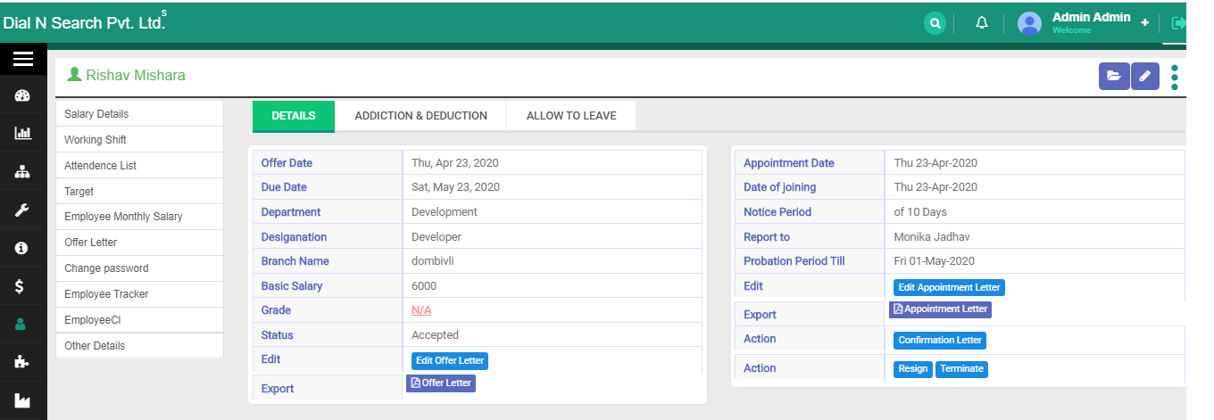This screenshot has width=1214, height=420.
Task: Open the bar chart reports icon
Action: [23, 134]
